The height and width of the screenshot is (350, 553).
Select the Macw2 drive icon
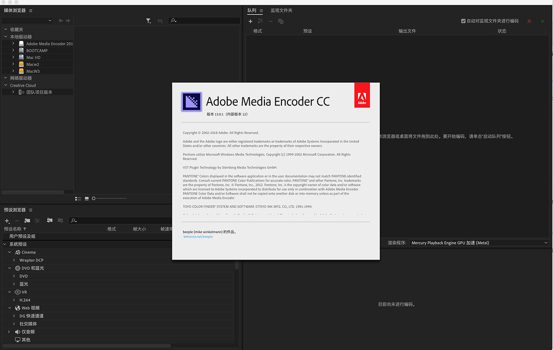(21, 64)
